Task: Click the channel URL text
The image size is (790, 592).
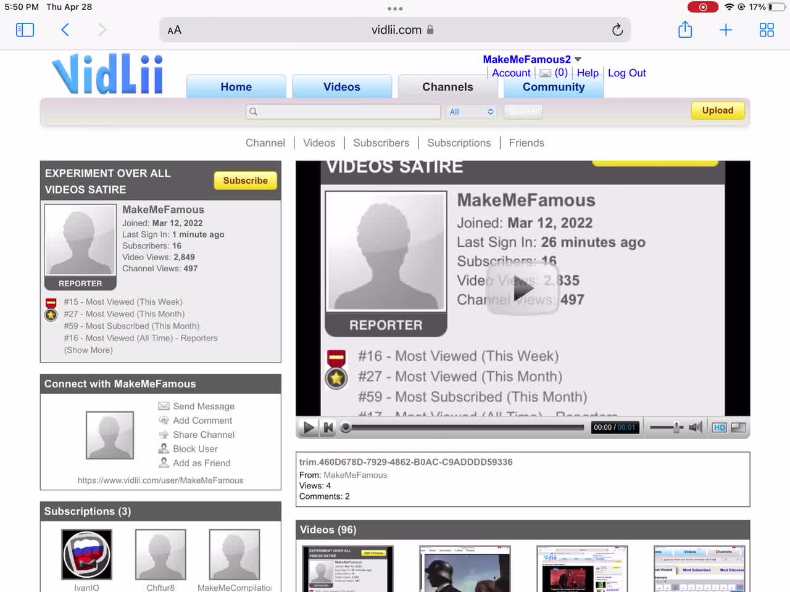Action: 160,480
